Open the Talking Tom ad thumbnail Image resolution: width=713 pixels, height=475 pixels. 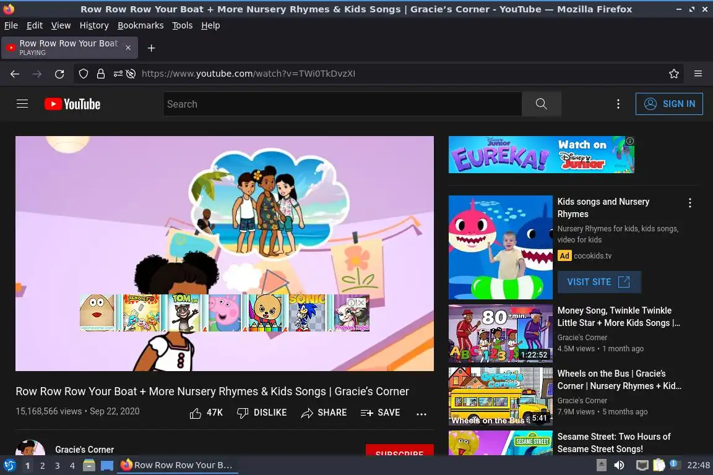(185, 313)
